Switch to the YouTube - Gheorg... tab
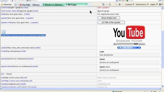The image size is (164, 92). [30, 5]
